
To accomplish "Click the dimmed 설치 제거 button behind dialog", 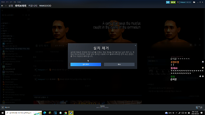I will coord(42,45).
